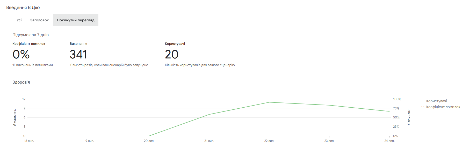Select the 0% error rate value

pyautogui.click(x=21, y=54)
